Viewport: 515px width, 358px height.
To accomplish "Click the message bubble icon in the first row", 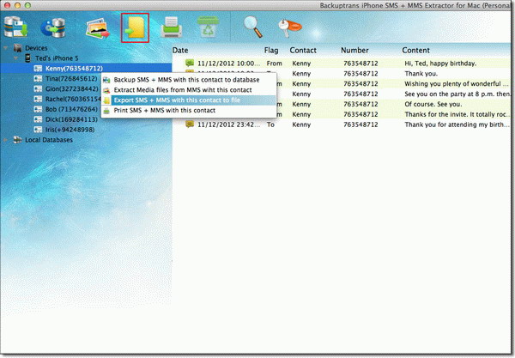I will point(190,63).
